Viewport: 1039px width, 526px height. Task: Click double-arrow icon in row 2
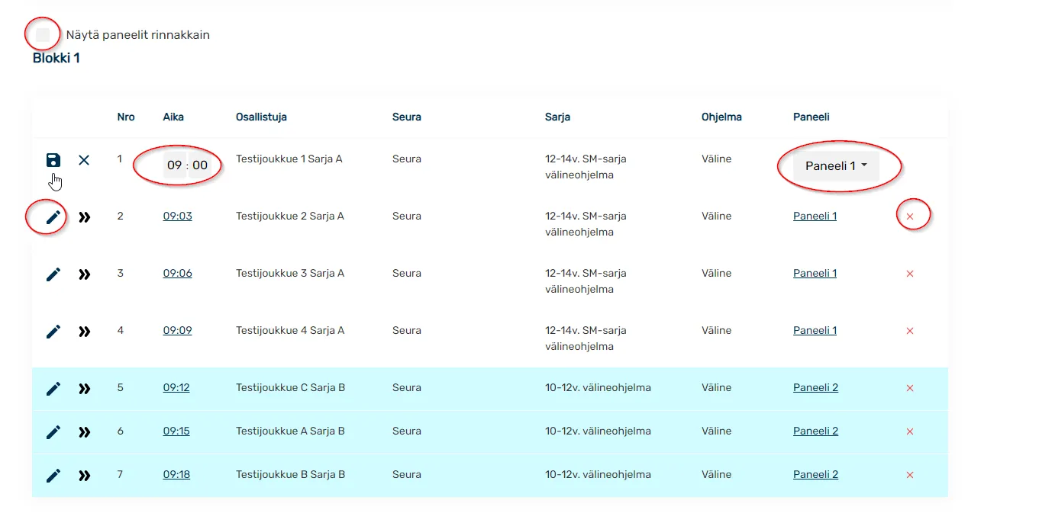coord(85,217)
